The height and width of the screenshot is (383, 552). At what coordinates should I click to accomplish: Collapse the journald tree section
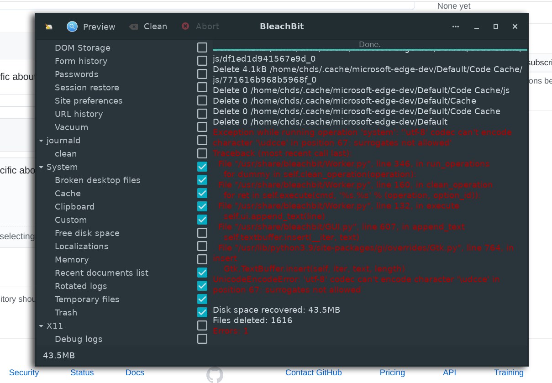[x=41, y=140]
